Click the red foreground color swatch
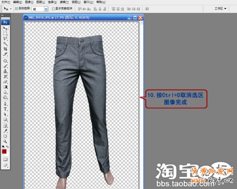The width and height of the screenshot is (237, 189). 4,151
